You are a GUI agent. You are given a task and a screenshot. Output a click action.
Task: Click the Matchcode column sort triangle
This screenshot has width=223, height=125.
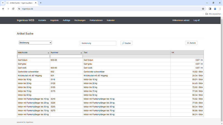pos(48,53)
